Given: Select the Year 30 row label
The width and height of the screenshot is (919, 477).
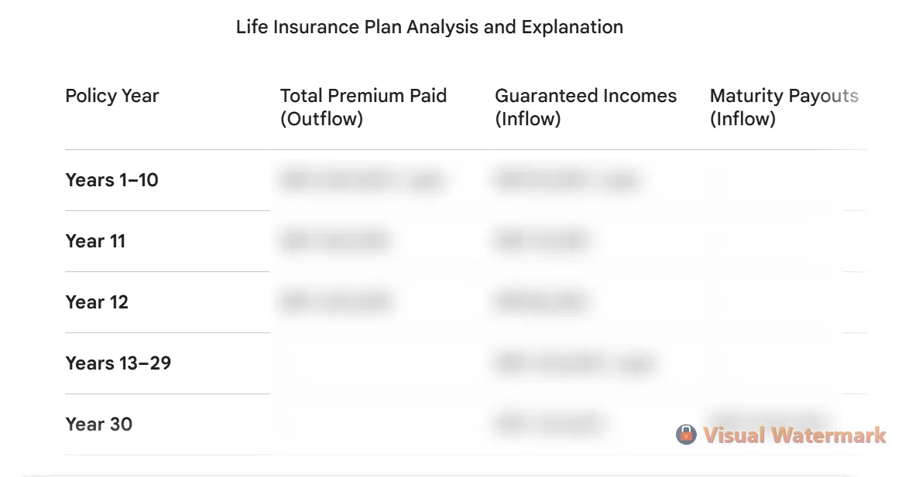Looking at the screenshot, I should click(x=98, y=424).
